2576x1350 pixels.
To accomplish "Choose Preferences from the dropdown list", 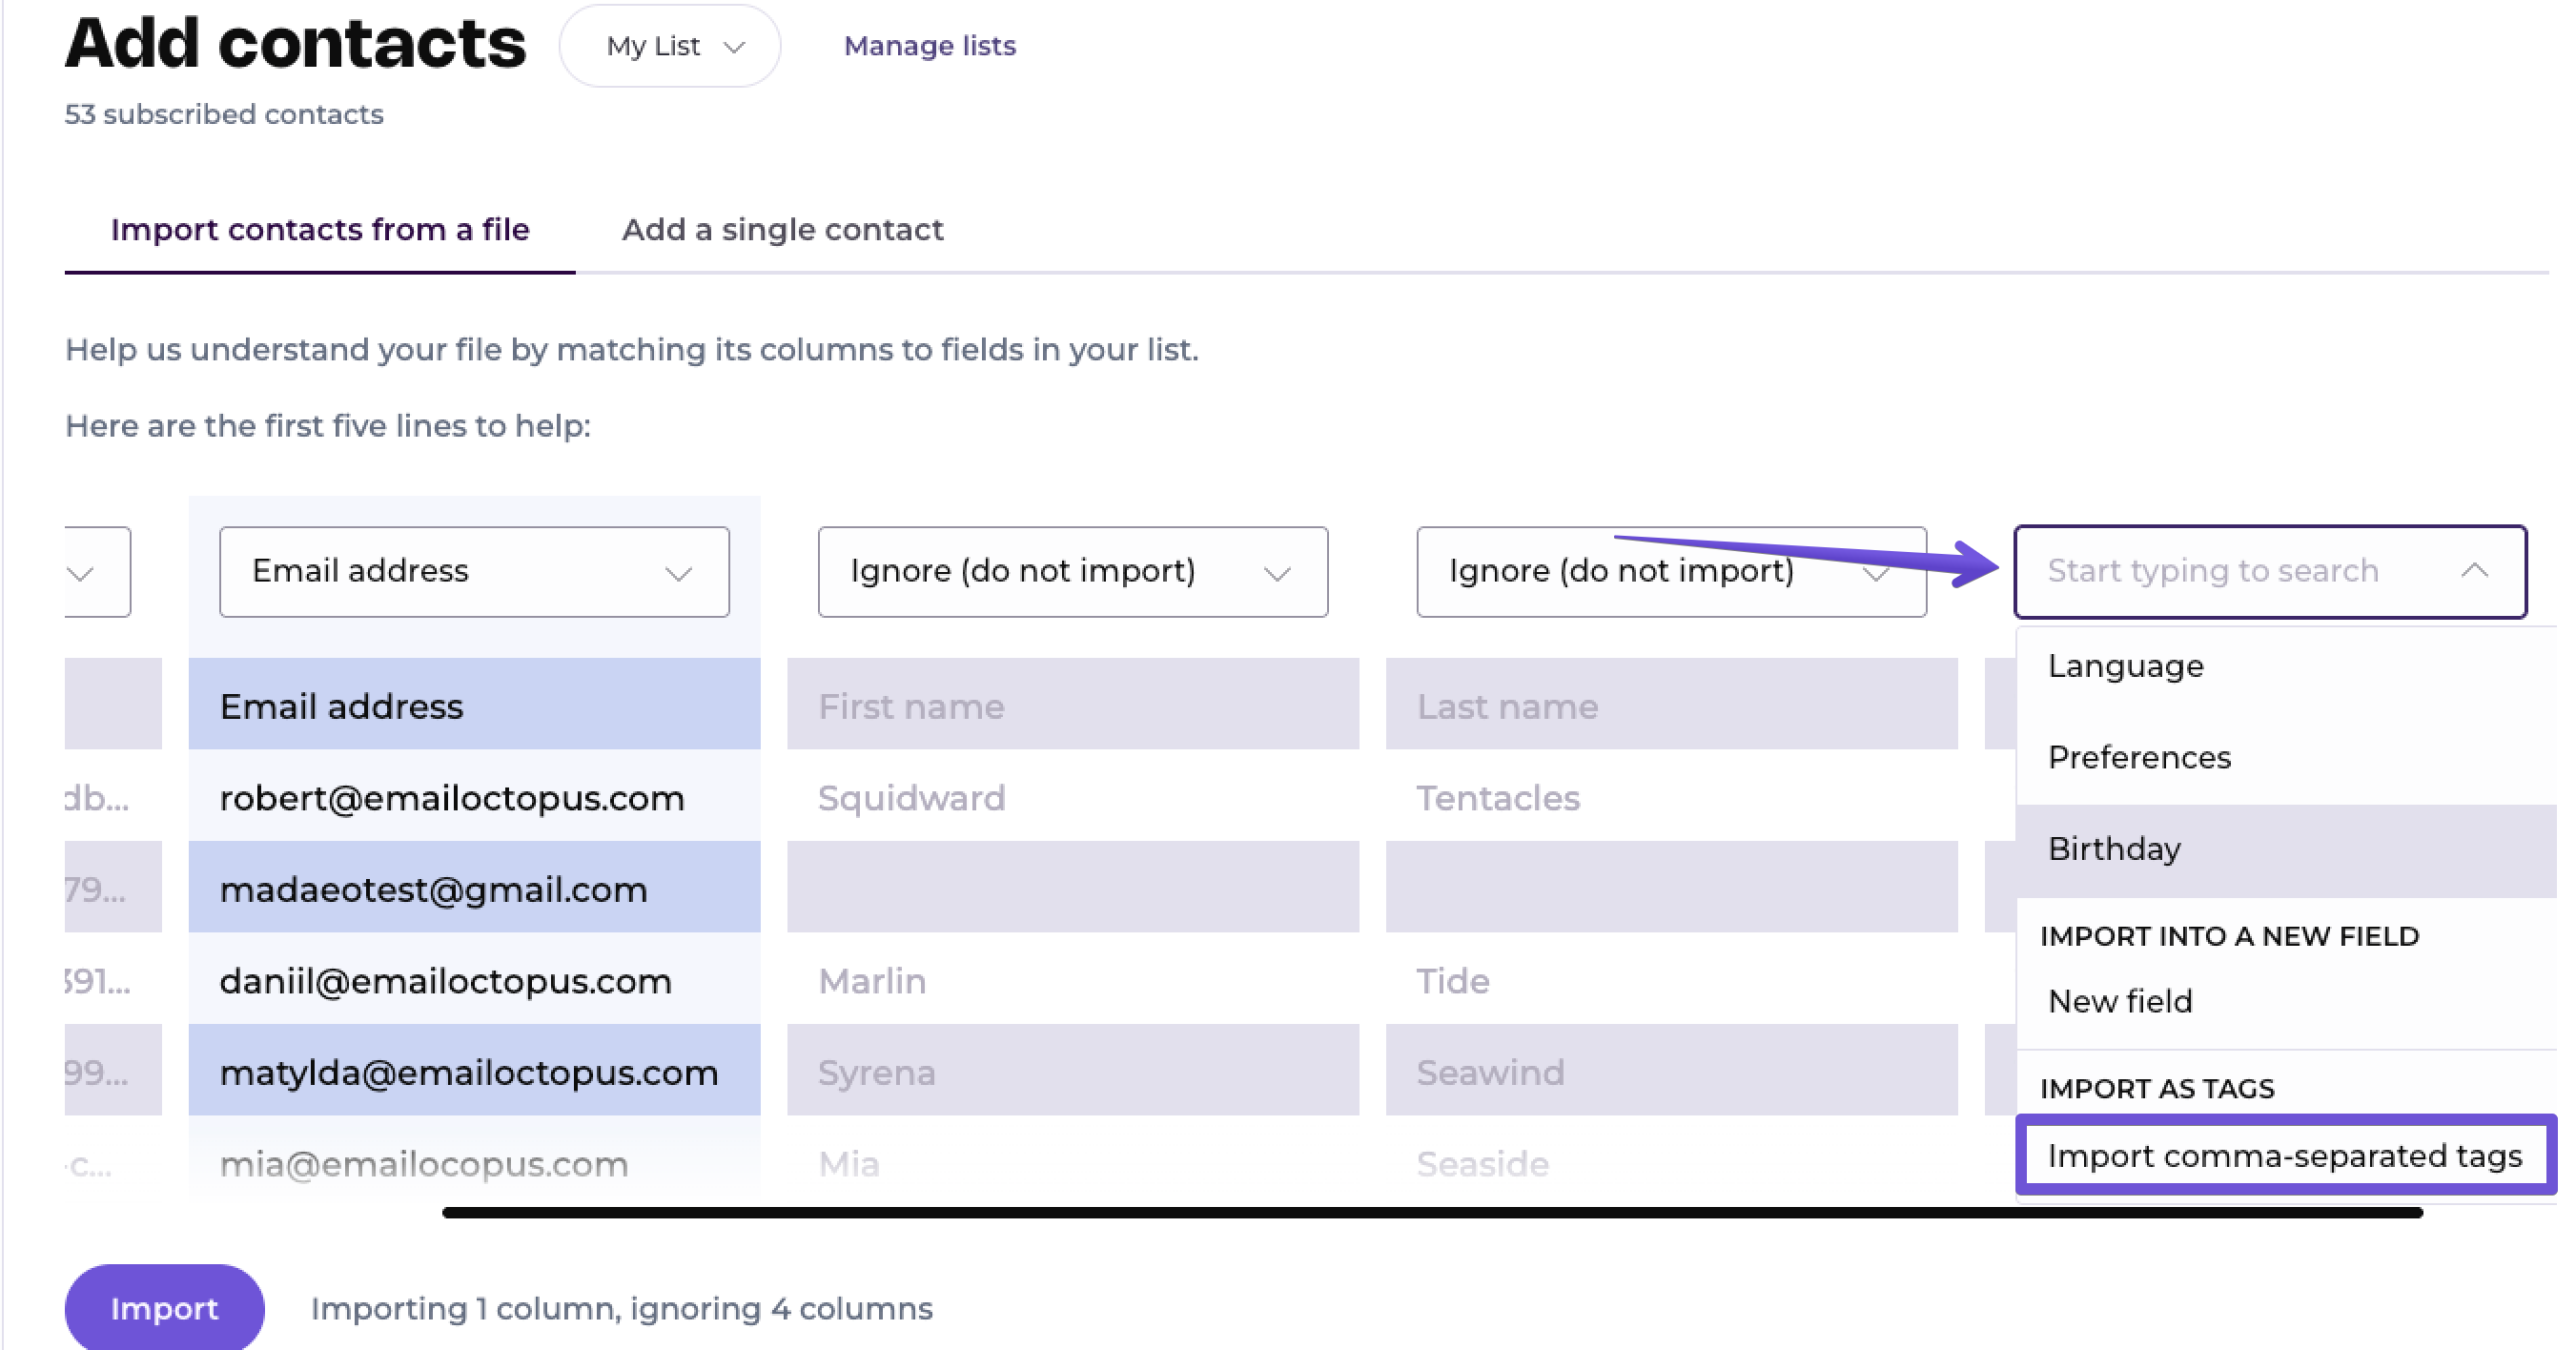I will click(x=2139, y=758).
